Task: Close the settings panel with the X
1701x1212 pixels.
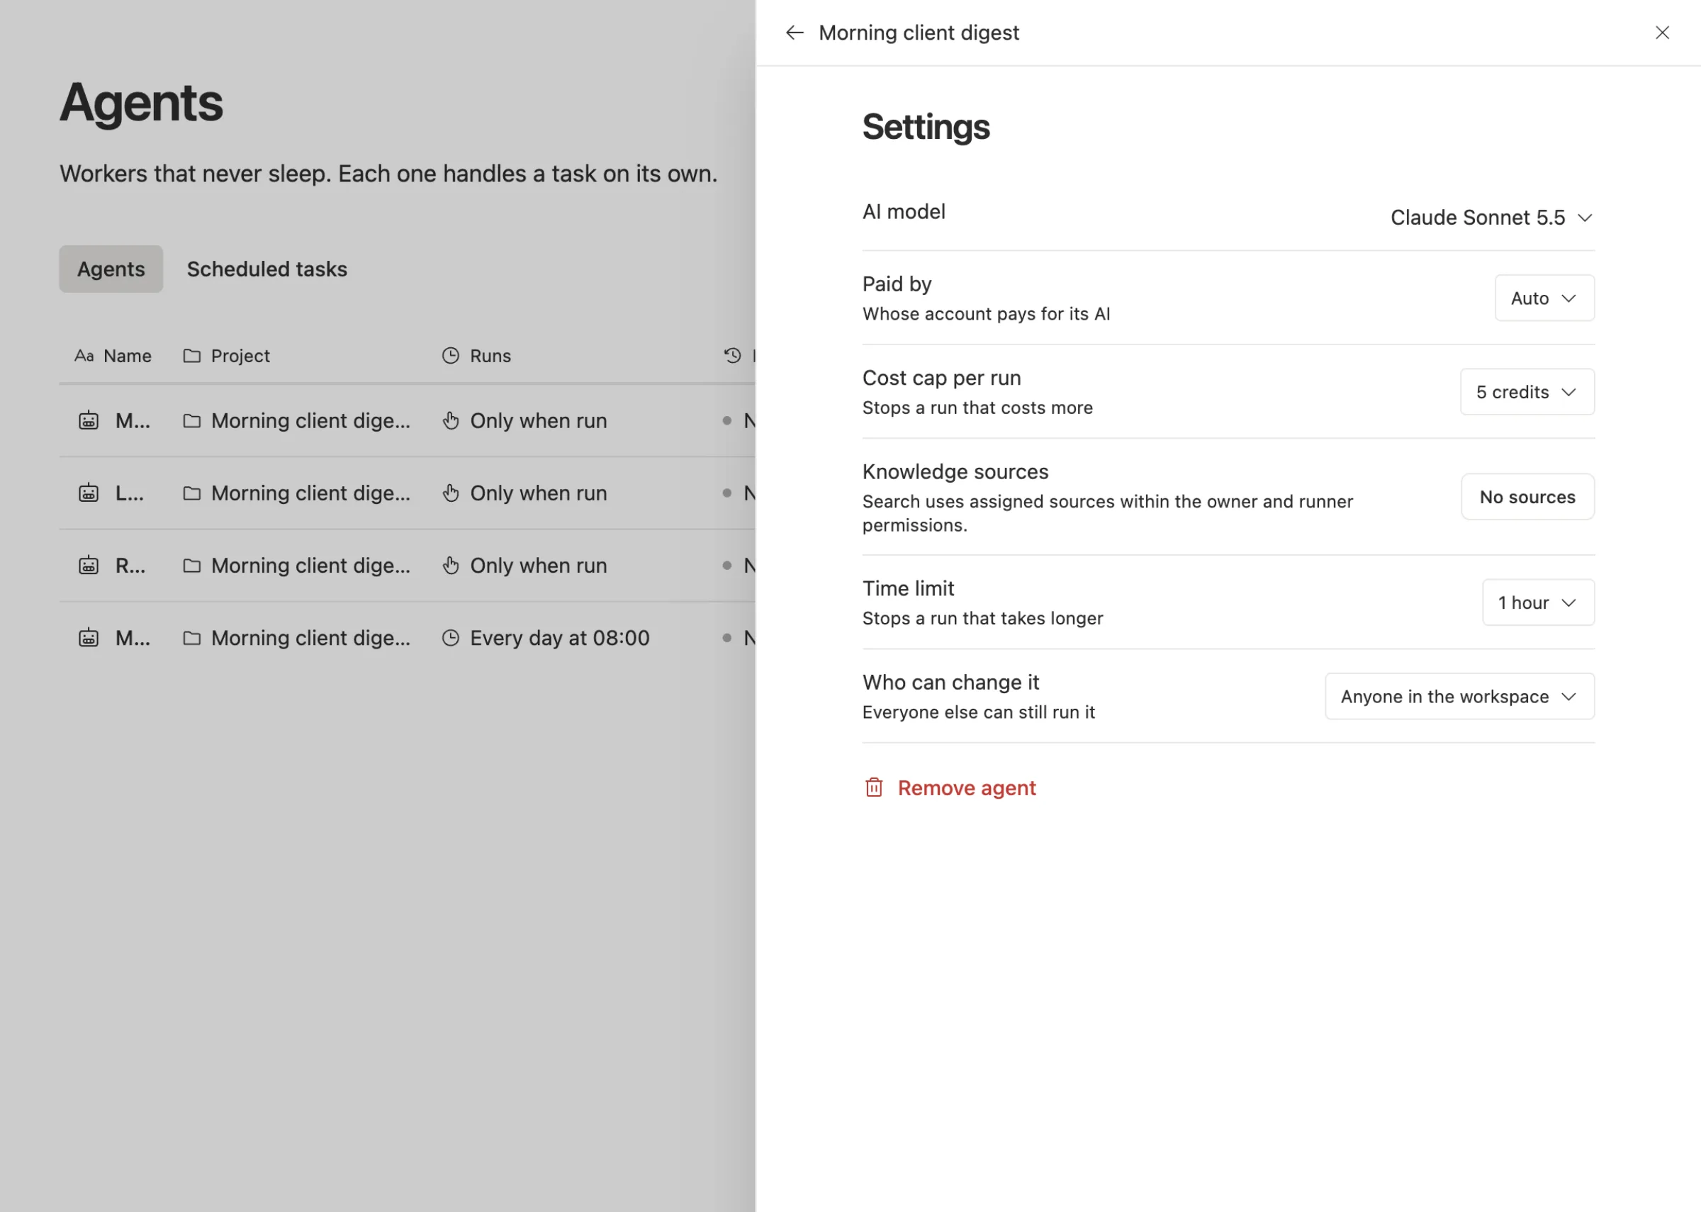Action: coord(1662,33)
